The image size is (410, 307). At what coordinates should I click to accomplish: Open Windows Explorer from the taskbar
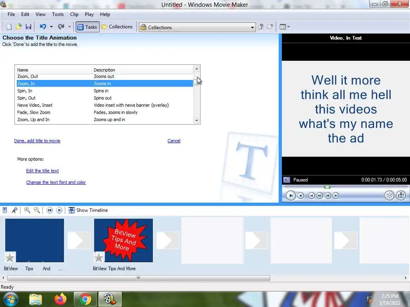(36, 299)
